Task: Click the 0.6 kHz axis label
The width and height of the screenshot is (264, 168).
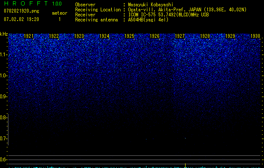Action: pyautogui.click(x=3, y=160)
